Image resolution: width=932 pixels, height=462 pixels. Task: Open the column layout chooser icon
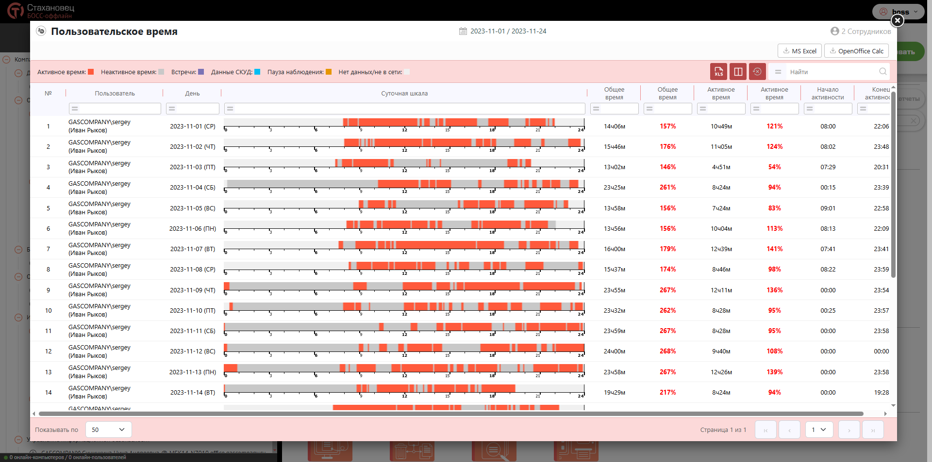[x=738, y=72]
